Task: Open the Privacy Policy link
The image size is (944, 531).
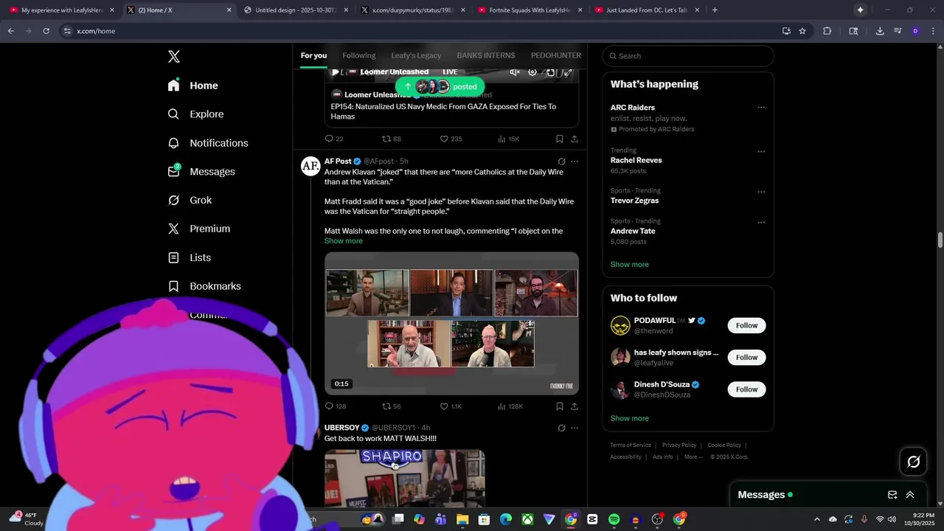Action: (x=679, y=445)
